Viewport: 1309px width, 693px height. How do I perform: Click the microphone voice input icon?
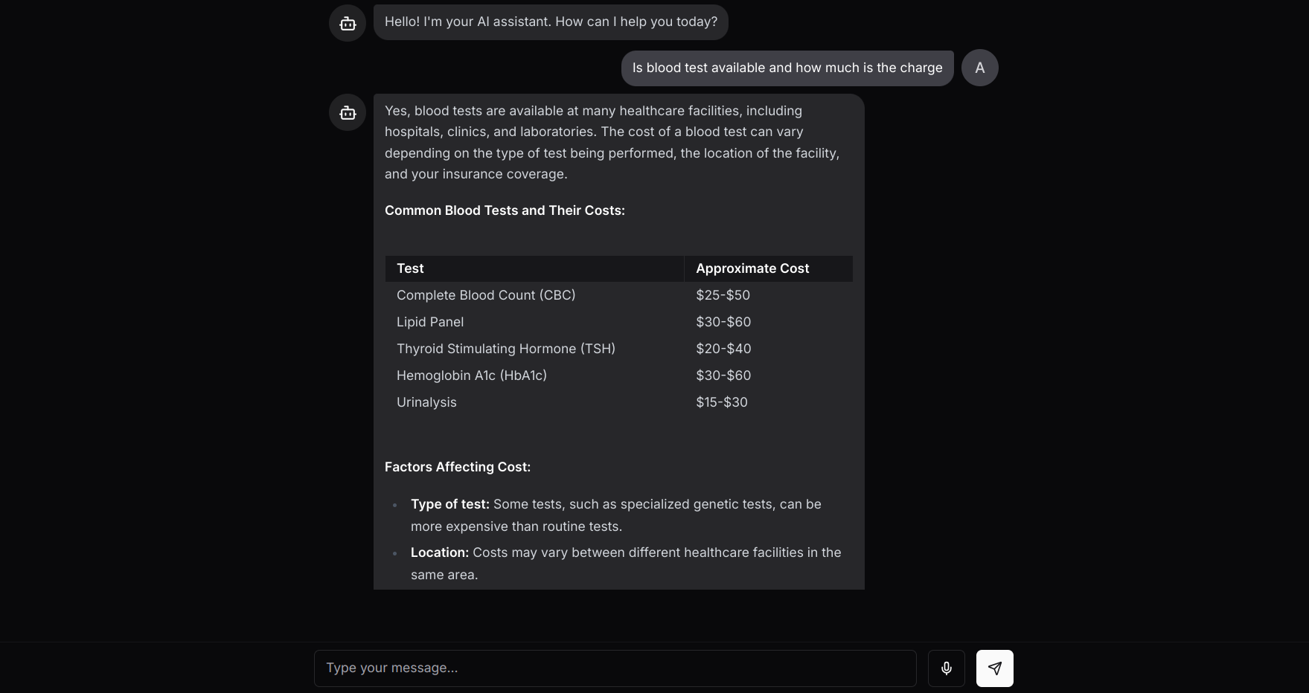tap(946, 668)
